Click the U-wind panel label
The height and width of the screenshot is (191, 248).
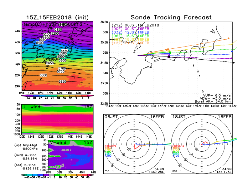[32, 107]
